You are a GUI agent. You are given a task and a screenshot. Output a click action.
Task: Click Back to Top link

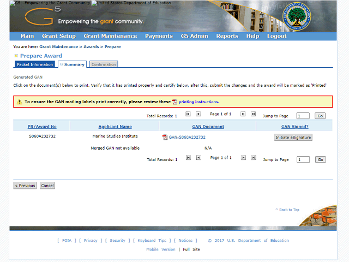(x=287, y=210)
